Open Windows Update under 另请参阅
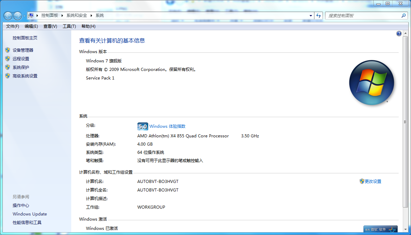411x235 pixels. tap(30, 214)
